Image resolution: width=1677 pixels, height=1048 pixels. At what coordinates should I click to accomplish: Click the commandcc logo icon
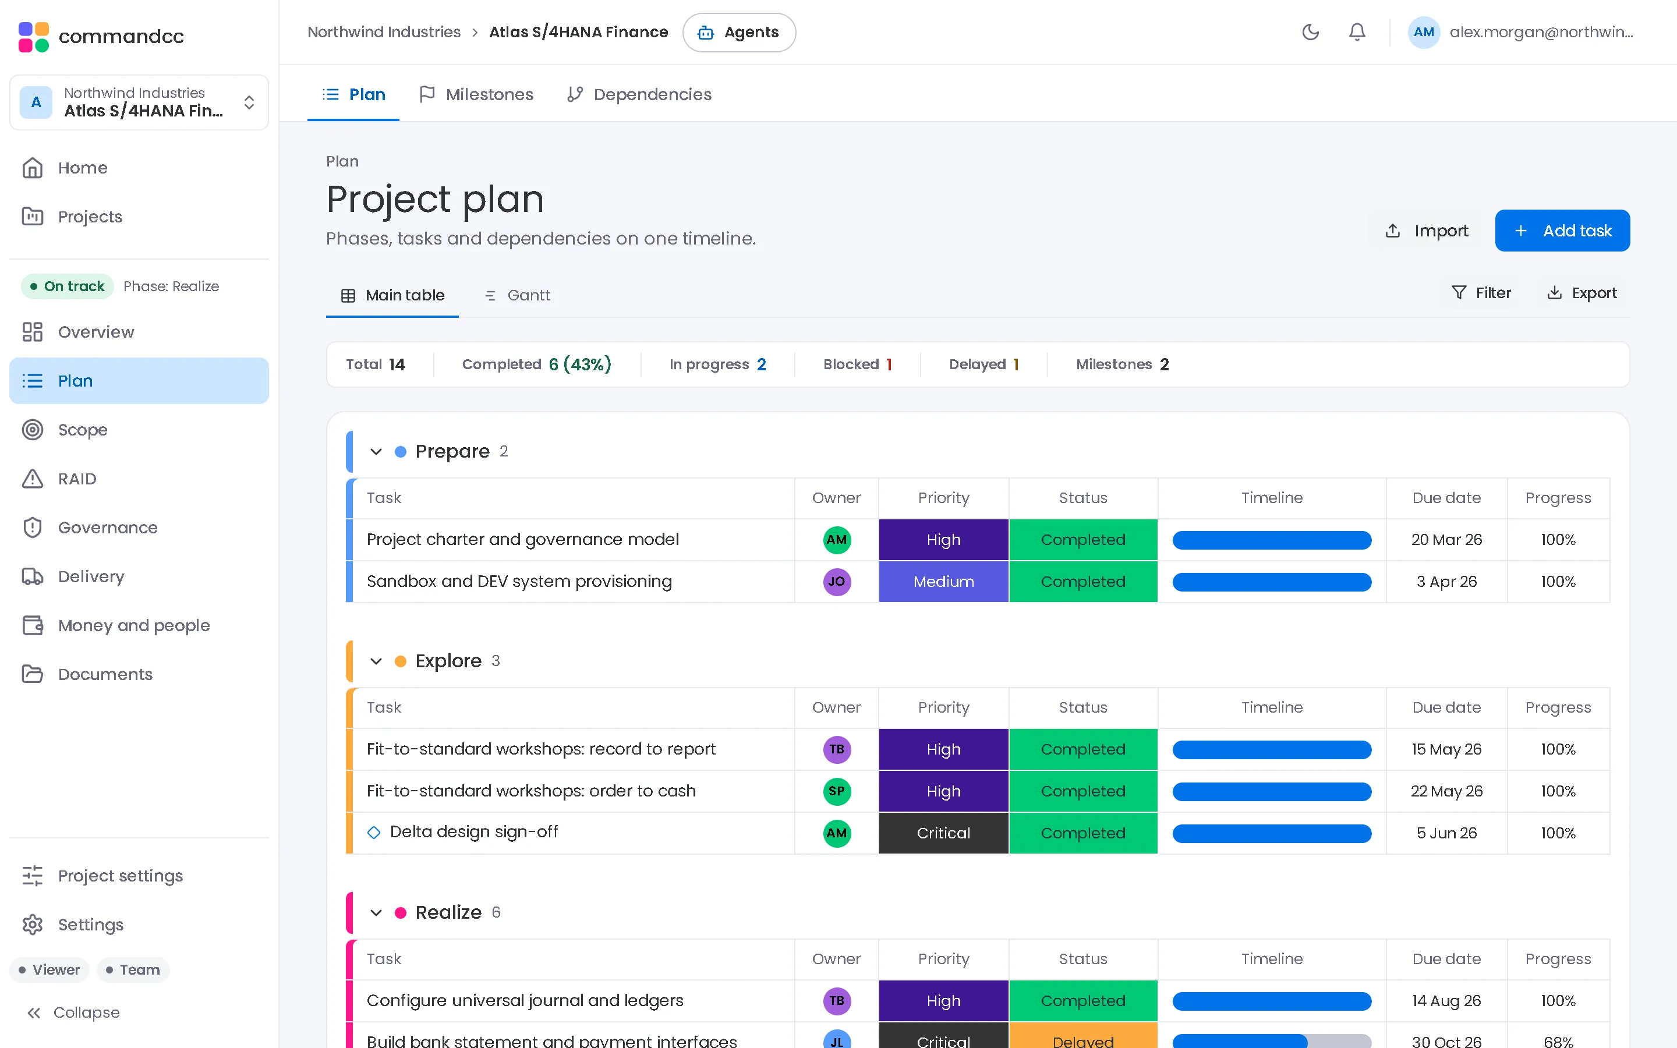coord(33,36)
